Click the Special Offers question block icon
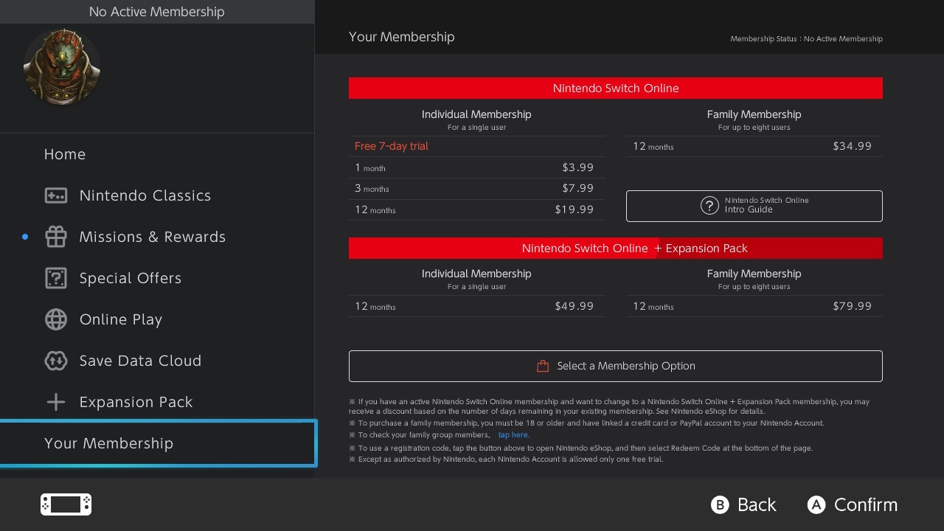This screenshot has width=944, height=531. (x=56, y=278)
